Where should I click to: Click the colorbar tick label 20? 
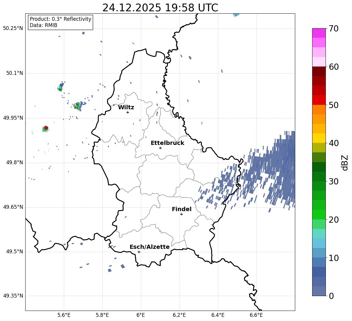[334, 220]
